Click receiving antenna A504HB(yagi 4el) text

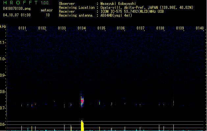click(116, 15)
